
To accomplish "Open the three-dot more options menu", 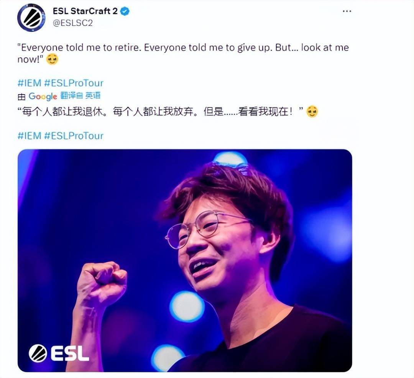I will 347,12.
